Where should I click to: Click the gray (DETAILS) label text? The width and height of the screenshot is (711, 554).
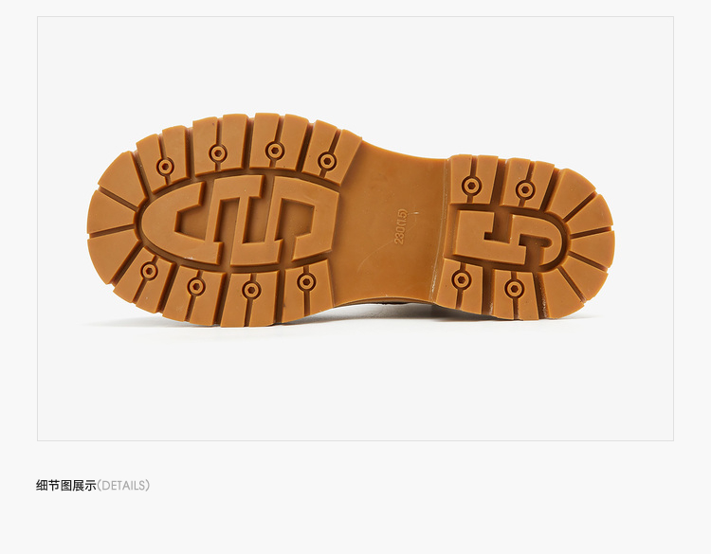pos(123,486)
